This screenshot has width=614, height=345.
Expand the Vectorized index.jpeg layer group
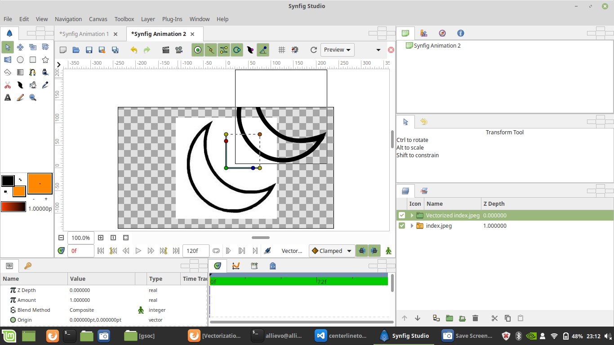(412, 215)
